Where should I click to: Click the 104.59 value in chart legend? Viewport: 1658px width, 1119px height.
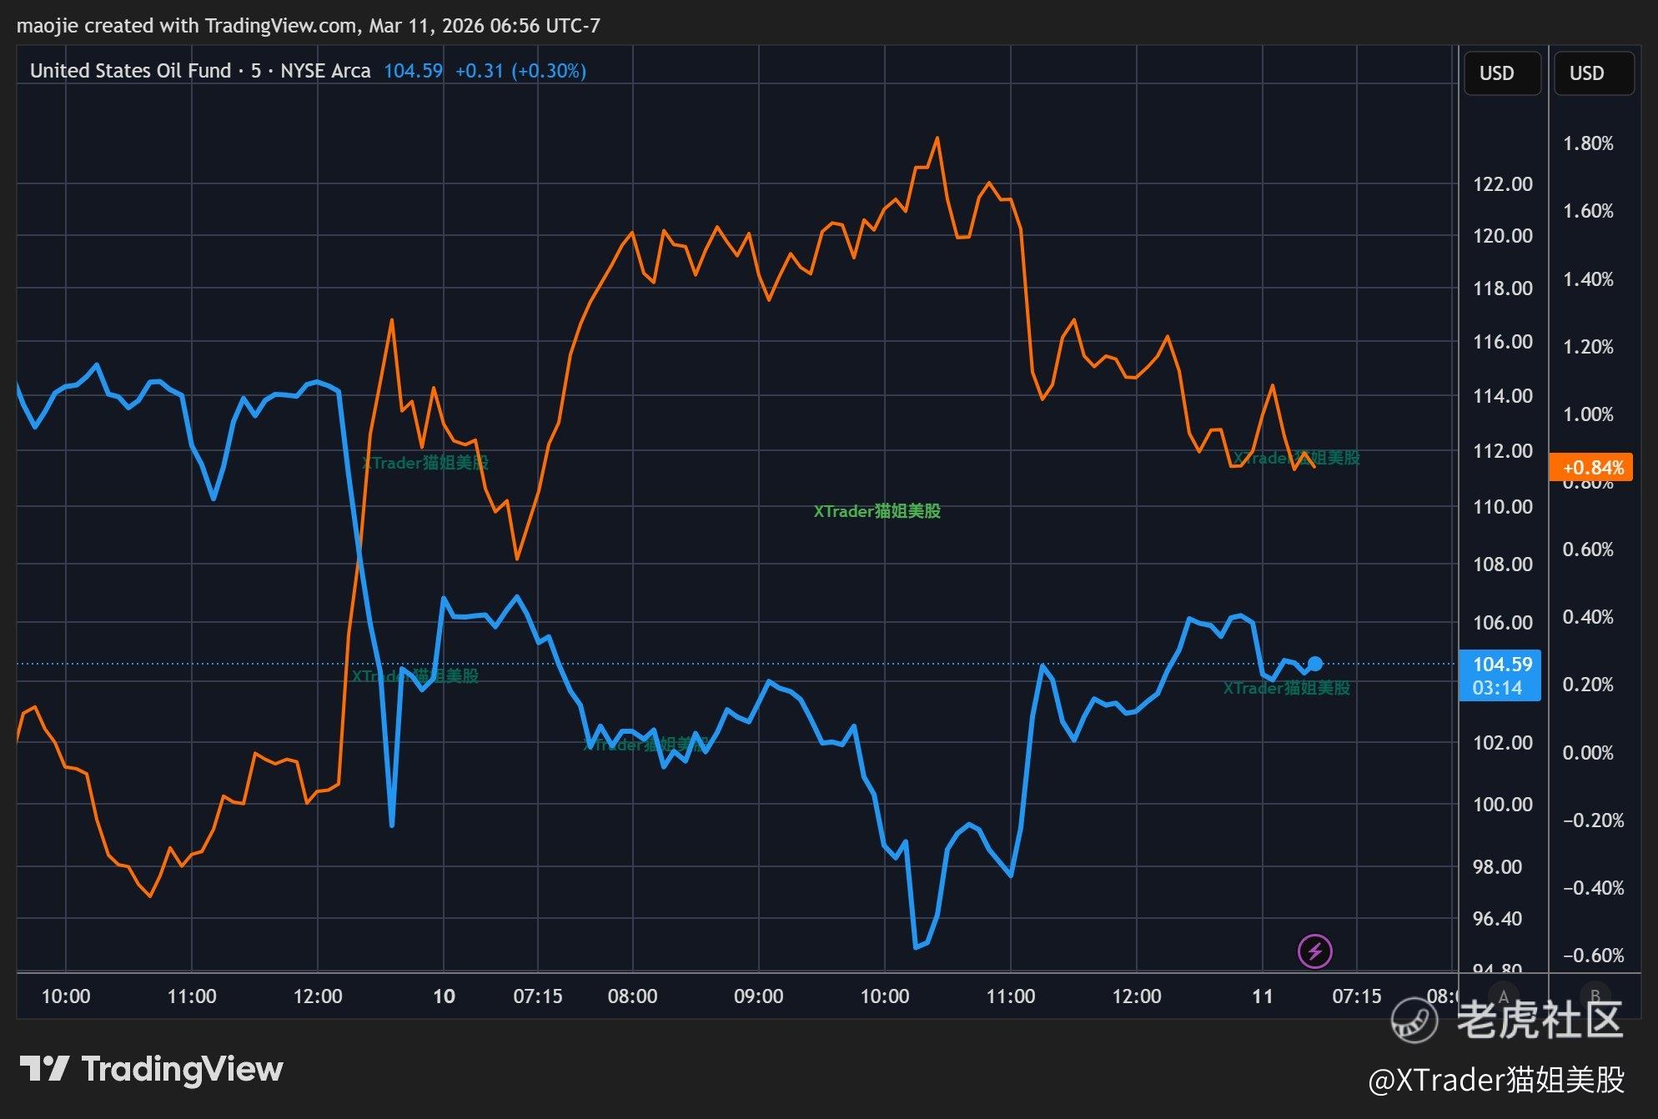pyautogui.click(x=413, y=71)
